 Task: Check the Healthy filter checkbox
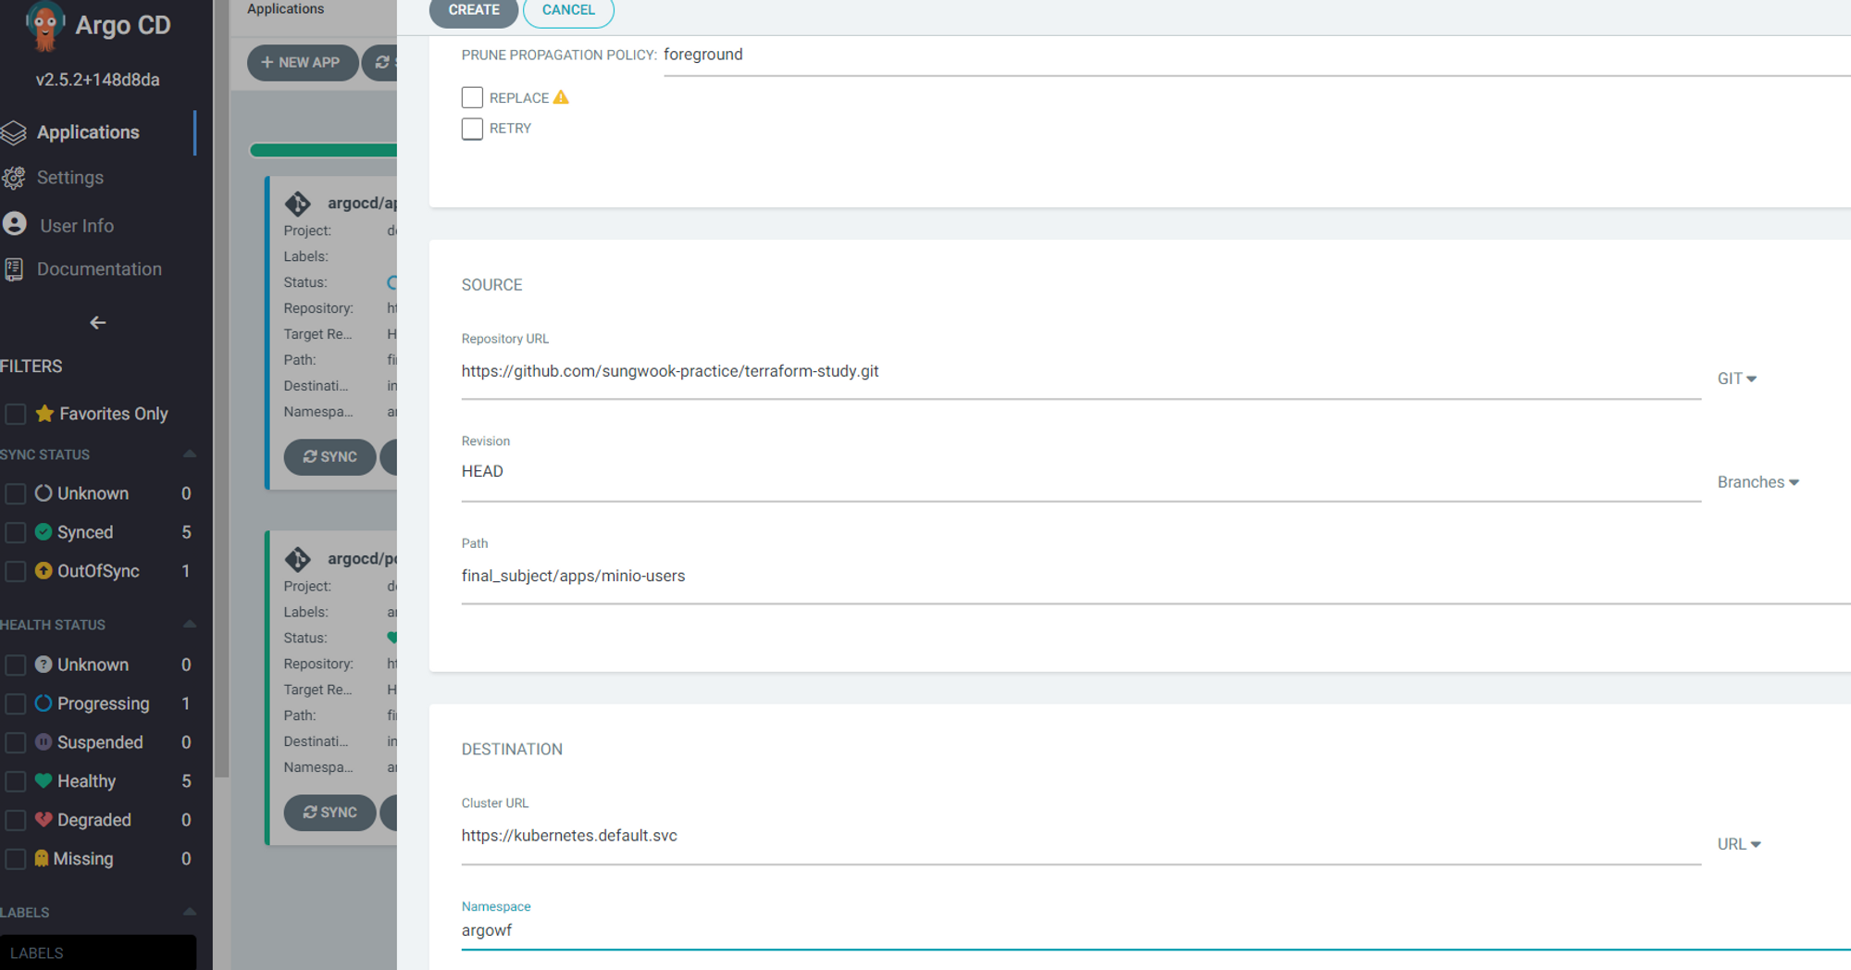point(16,781)
